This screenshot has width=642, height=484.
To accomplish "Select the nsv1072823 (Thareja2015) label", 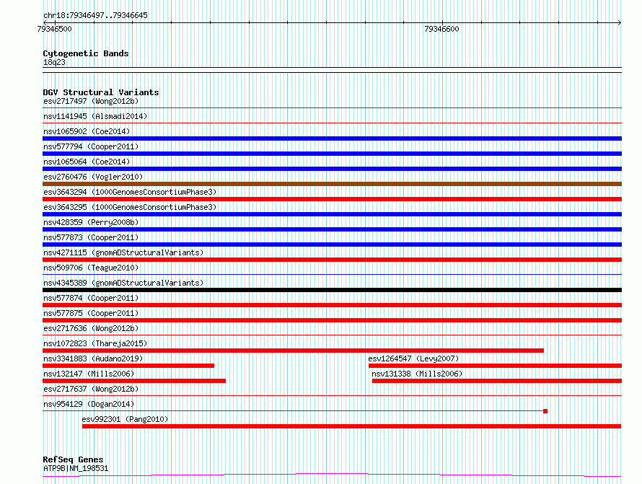I will [95, 343].
